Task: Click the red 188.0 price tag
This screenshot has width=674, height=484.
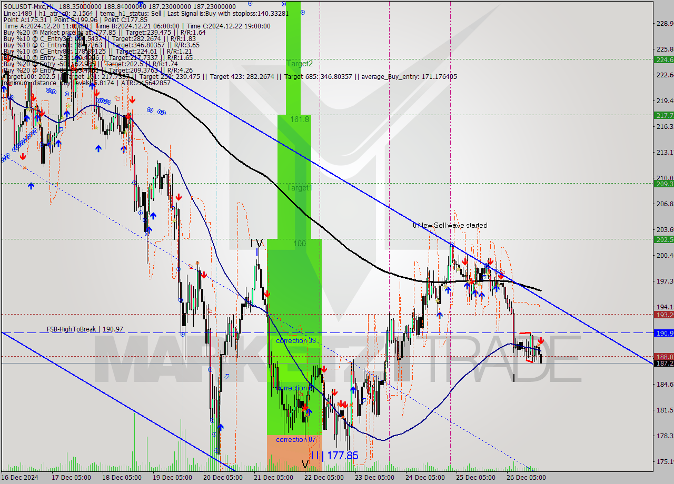Action: coord(663,356)
